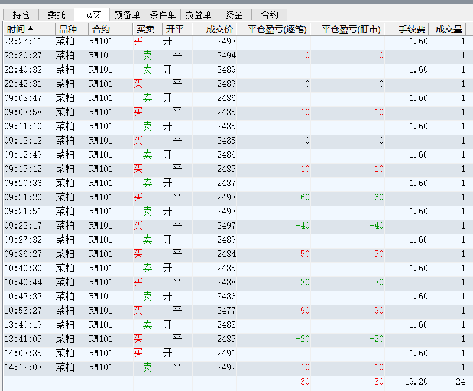
Task: Select the 09:20:36 trade time
Action: point(23,183)
